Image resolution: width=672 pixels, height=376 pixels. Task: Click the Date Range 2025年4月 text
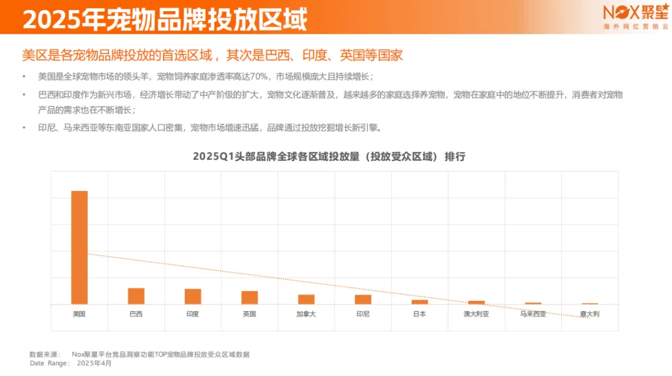tap(71, 363)
